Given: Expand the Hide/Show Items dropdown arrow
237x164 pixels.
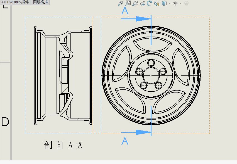Looking at the screenshot, I should point(181,3).
